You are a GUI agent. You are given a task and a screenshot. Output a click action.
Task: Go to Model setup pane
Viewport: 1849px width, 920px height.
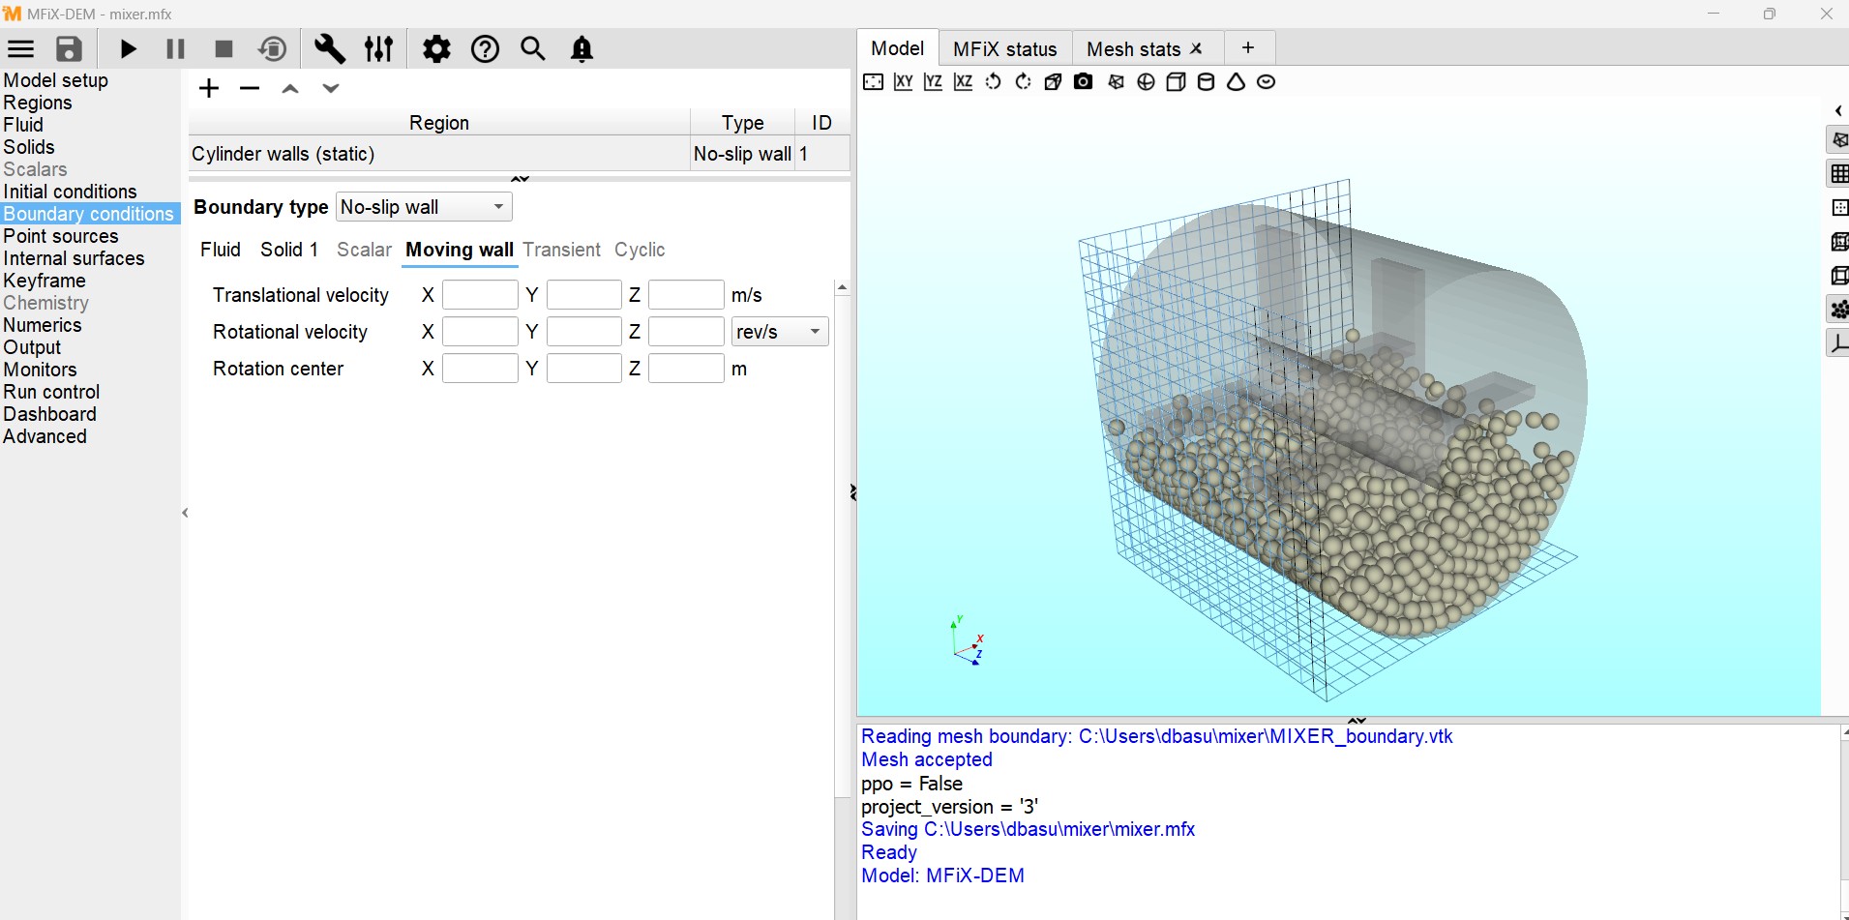tap(56, 80)
